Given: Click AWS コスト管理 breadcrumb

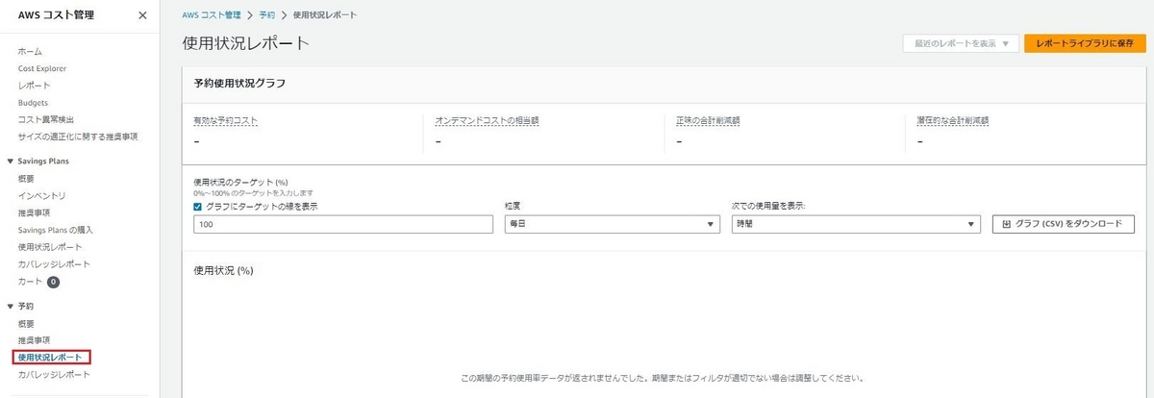Looking at the screenshot, I should [211, 16].
